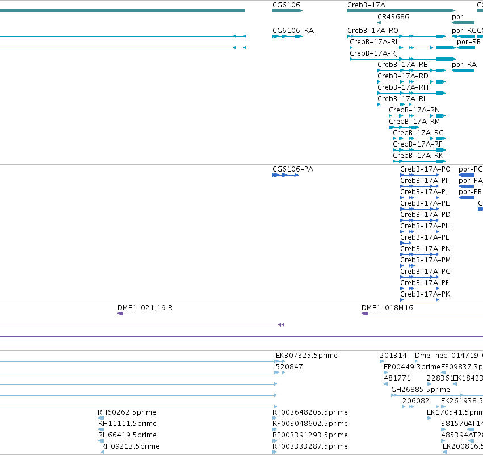Open EST RH09213.5prime
The height and width of the screenshot is (455, 483).
tap(130, 446)
